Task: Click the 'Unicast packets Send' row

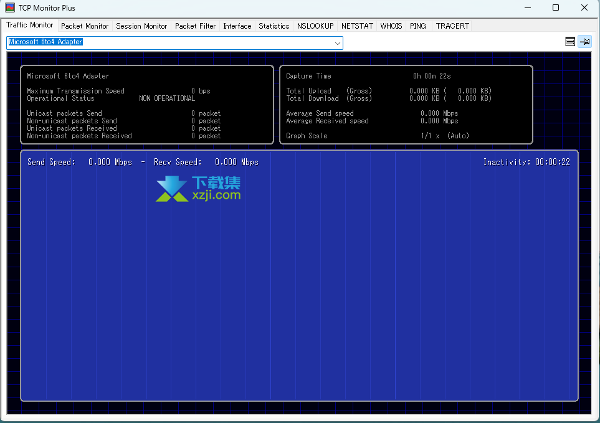Action: pyautogui.click(x=123, y=113)
